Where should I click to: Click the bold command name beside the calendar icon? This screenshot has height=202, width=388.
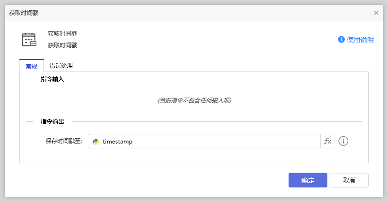[63, 34]
